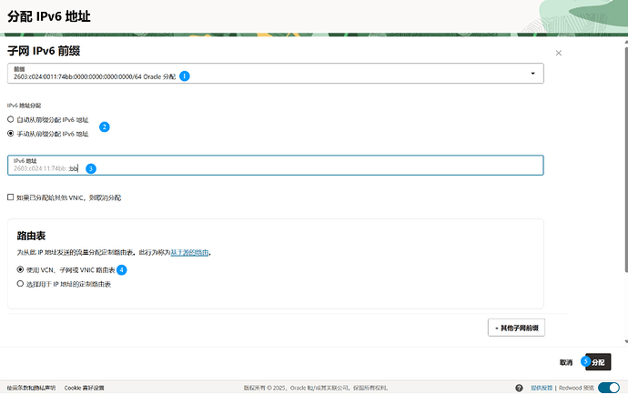Image resolution: width=628 pixels, height=394 pixels.
Task: Click the + 其他子网前缀 button
Action: [516, 328]
